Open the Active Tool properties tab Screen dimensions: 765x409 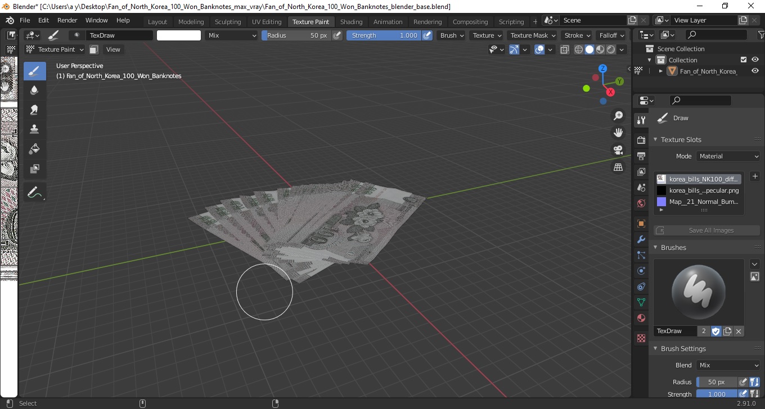pyautogui.click(x=641, y=120)
